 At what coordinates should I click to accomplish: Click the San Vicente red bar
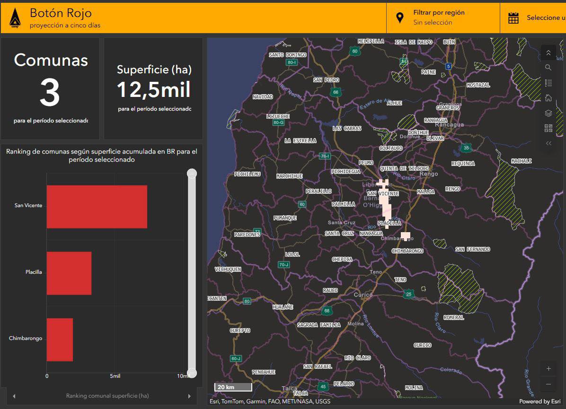click(97, 207)
